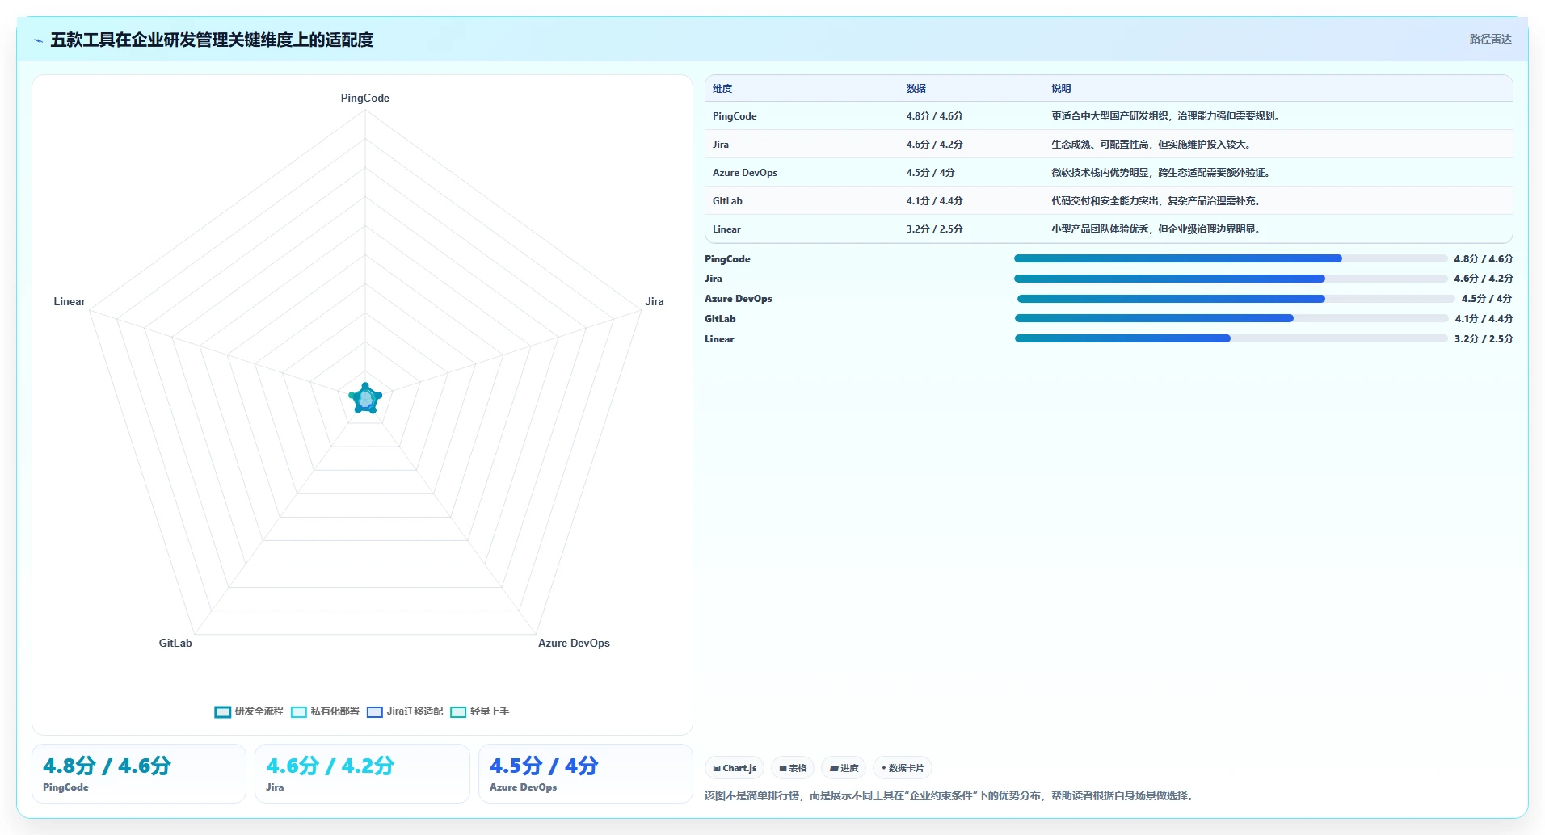The image size is (1545, 835).
Task: Open the Jira score card
Action: pyautogui.click(x=362, y=774)
